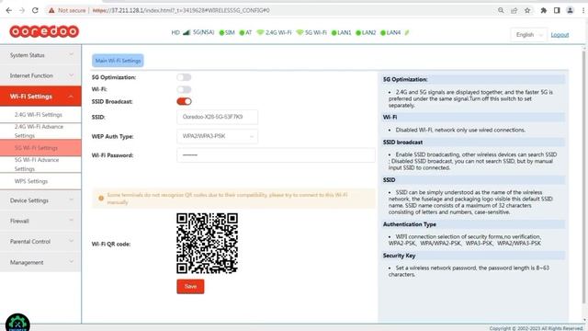
Task: Click LAN4 status indicator
Action: 390,33
